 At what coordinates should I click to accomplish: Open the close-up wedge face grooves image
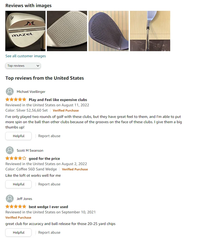click(67, 31)
